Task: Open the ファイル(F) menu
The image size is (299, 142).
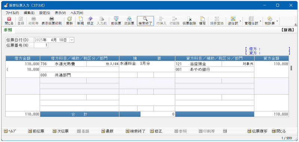Action: [x=12, y=13]
